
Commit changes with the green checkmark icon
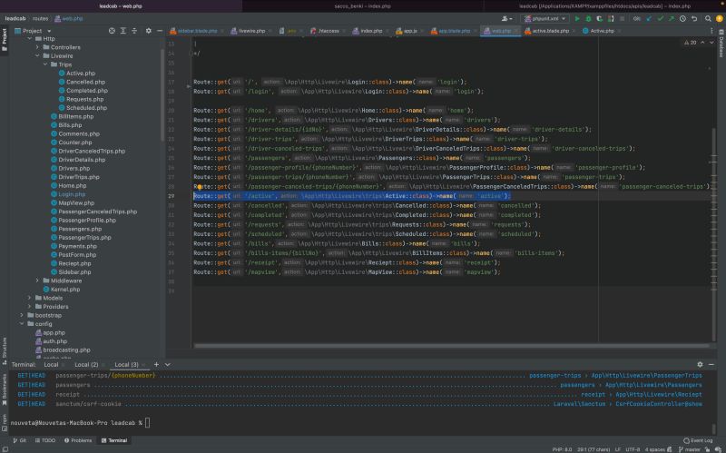click(661, 18)
